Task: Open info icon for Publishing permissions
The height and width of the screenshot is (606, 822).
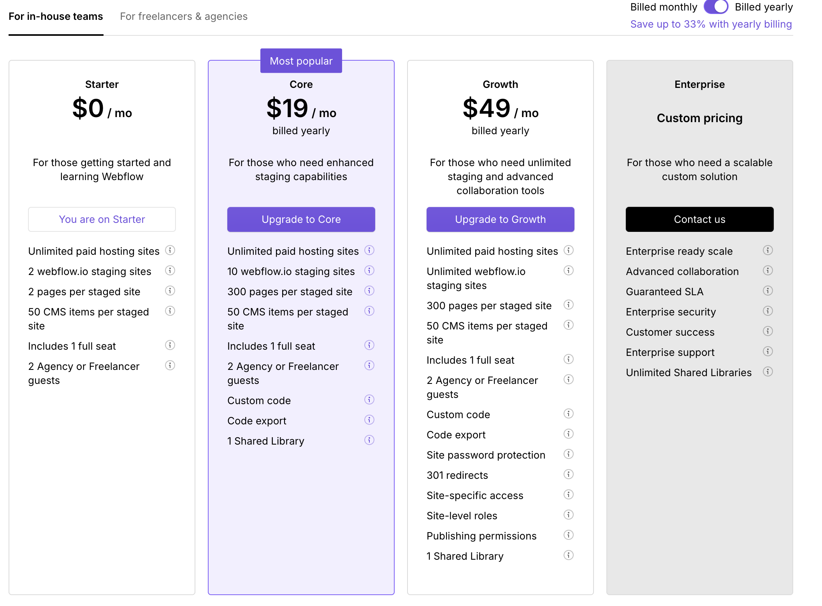Action: [x=569, y=535]
